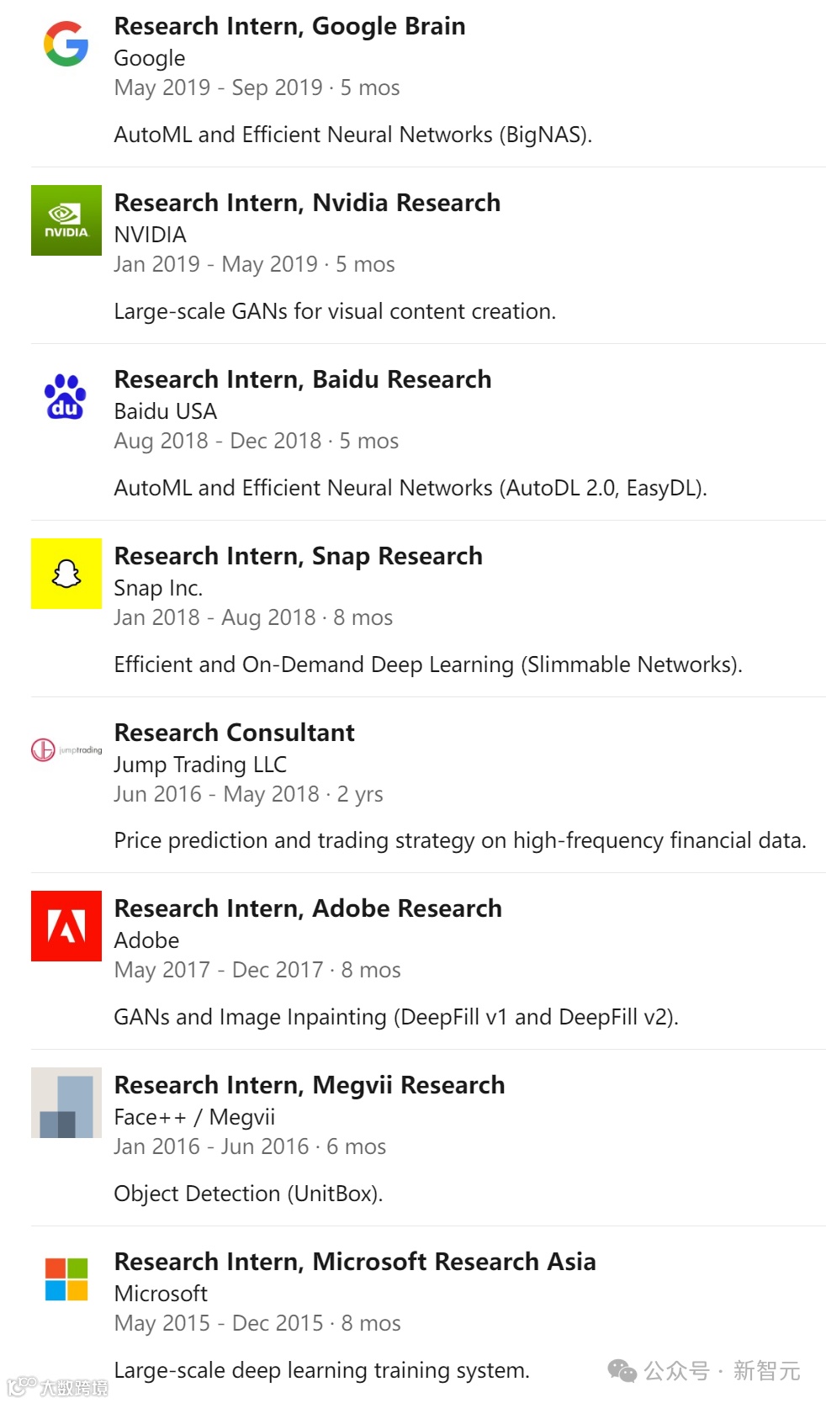Click the NVIDIA logo icon
This screenshot has width=826, height=1403.
[66, 220]
